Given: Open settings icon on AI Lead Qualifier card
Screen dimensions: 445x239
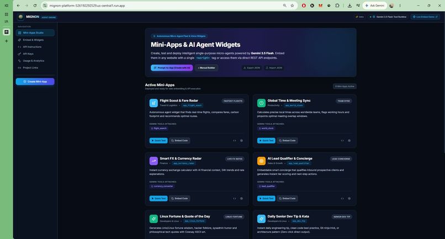Looking at the screenshot, I should point(349,198).
